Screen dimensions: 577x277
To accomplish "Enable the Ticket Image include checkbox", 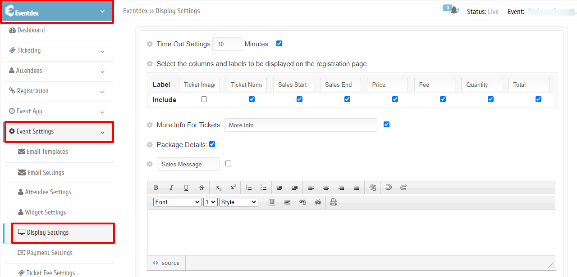I will pyautogui.click(x=204, y=99).
